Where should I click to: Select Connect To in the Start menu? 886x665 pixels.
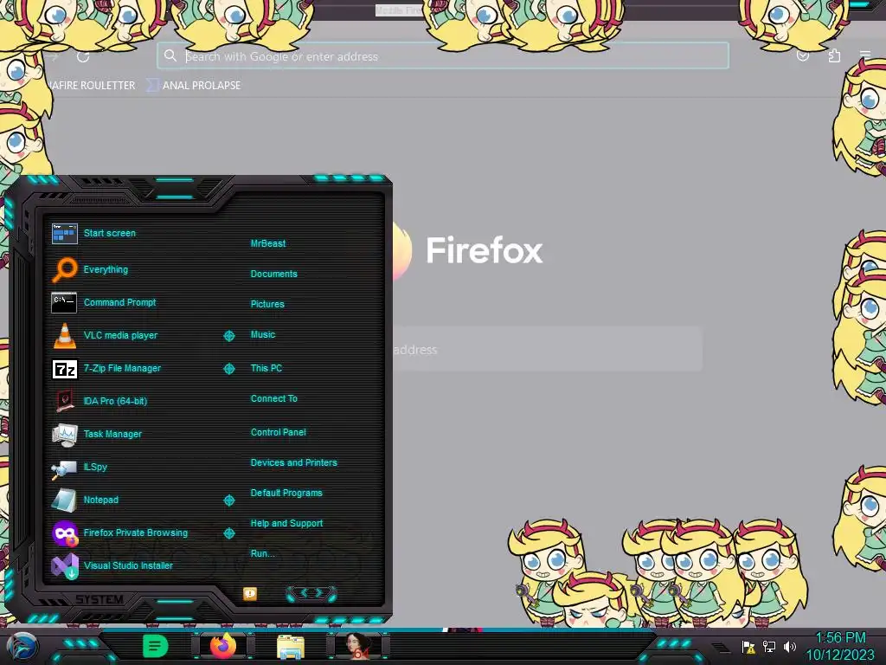pyautogui.click(x=273, y=398)
